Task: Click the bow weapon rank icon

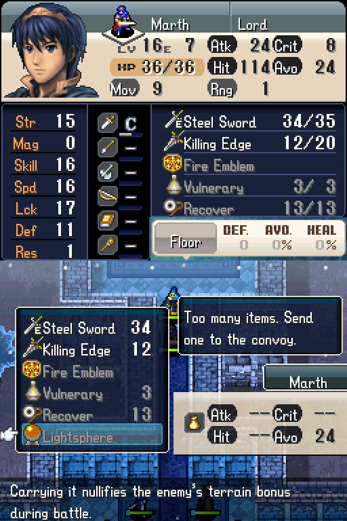Action: click(x=108, y=196)
